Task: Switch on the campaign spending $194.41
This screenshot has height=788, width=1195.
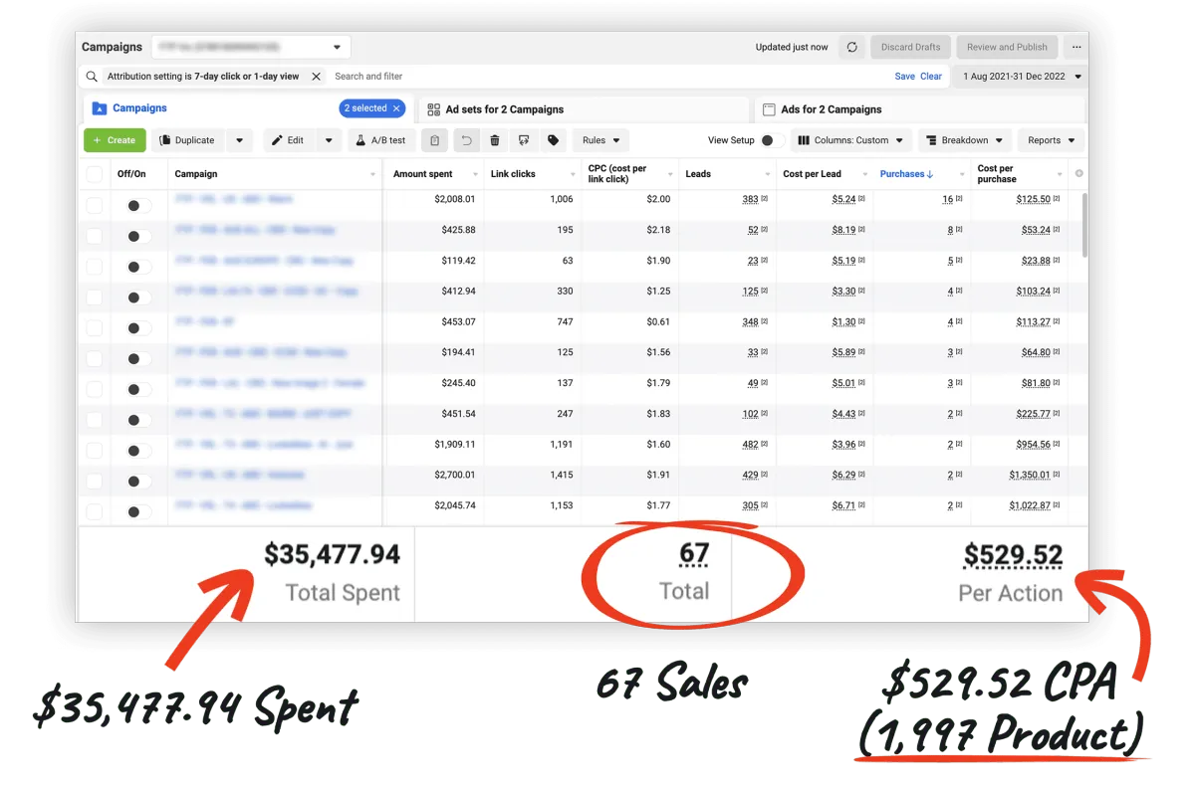Action: pos(139,358)
